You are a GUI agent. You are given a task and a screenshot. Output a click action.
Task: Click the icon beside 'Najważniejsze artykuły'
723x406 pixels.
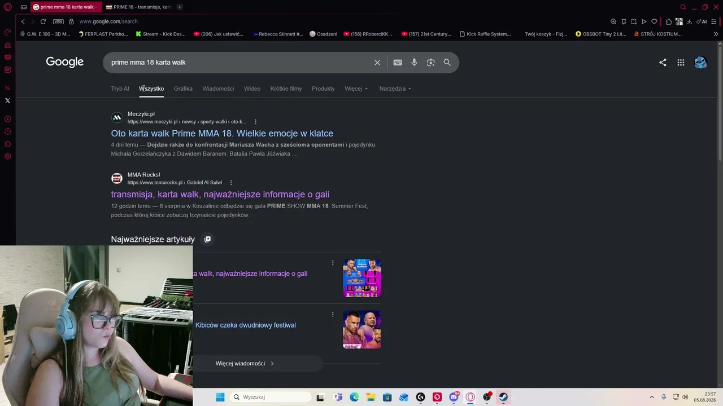coord(207,239)
